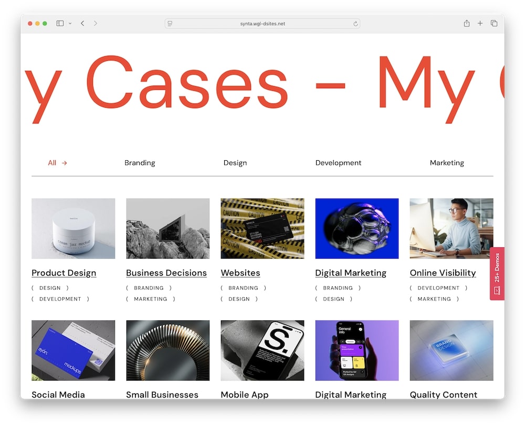Filter portfolio by Design
The height and width of the screenshot is (426, 525).
[x=235, y=163]
